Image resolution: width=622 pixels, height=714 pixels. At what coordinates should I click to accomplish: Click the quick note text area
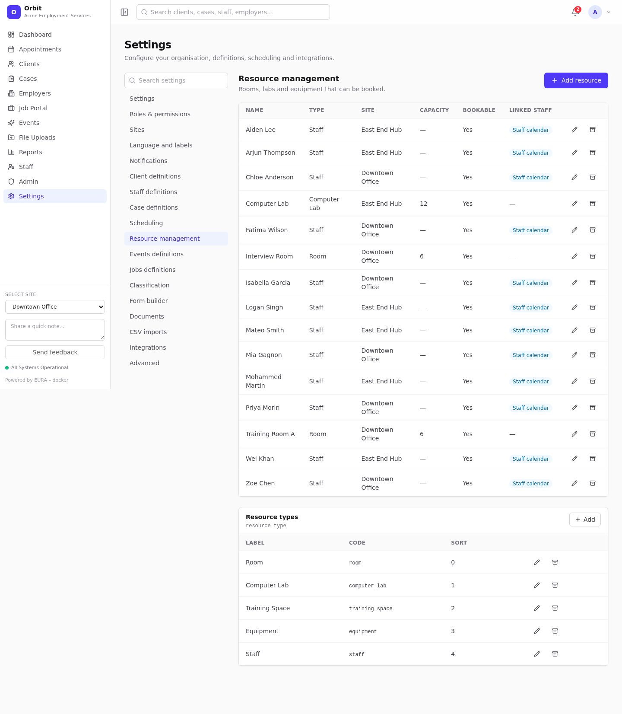pyautogui.click(x=55, y=330)
